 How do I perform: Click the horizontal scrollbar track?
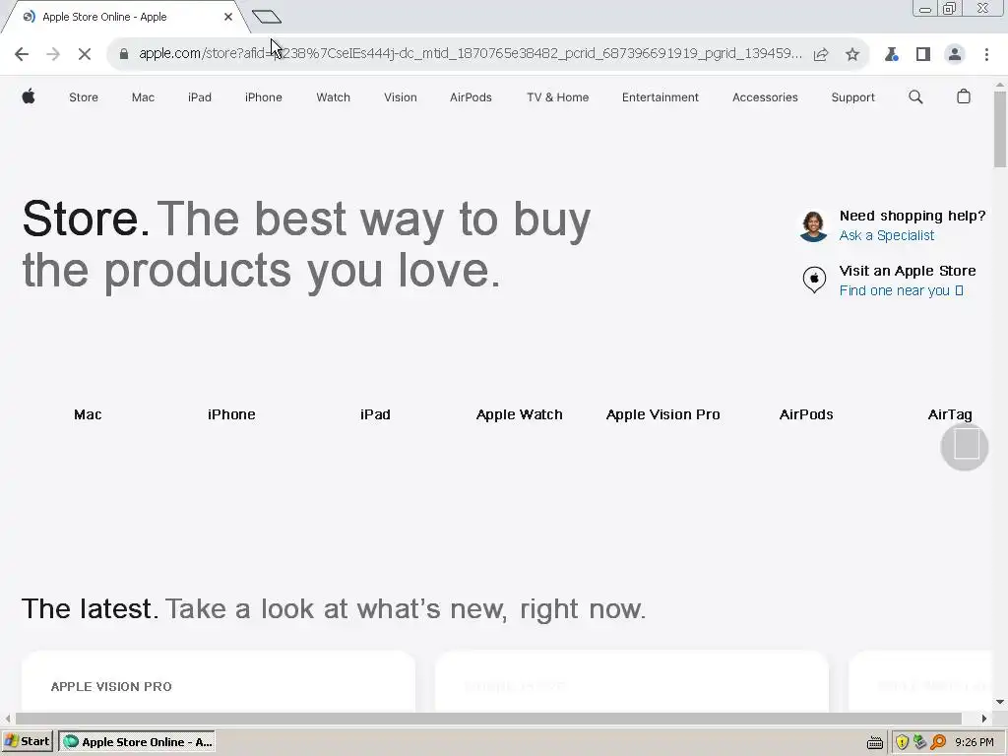[x=488, y=718]
